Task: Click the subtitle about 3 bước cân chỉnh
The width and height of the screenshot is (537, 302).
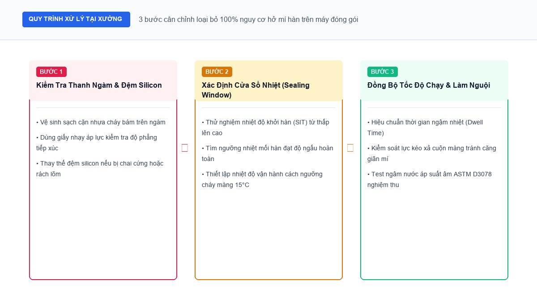Action: pyautogui.click(x=248, y=19)
